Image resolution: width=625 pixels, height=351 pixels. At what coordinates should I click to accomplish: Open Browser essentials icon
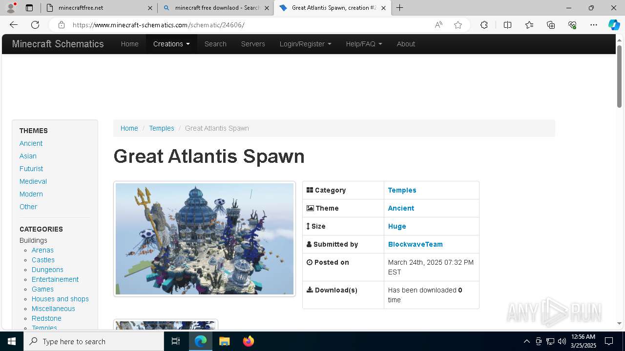pyautogui.click(x=572, y=25)
